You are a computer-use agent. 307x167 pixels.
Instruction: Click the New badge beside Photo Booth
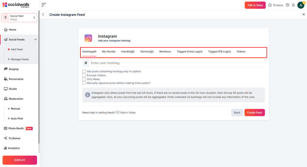point(29,128)
